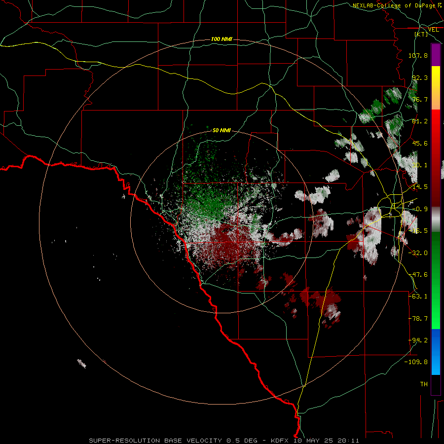Click the NEXLAB-College of DuPage watermark text
Viewport: 444px width, 444px height.
tap(394, 5)
